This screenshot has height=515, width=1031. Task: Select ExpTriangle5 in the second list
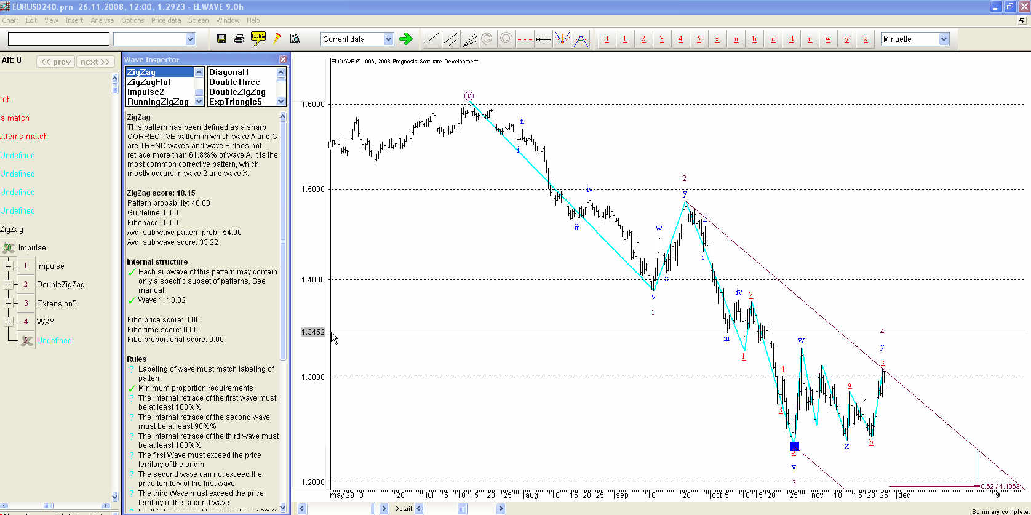pyautogui.click(x=242, y=102)
